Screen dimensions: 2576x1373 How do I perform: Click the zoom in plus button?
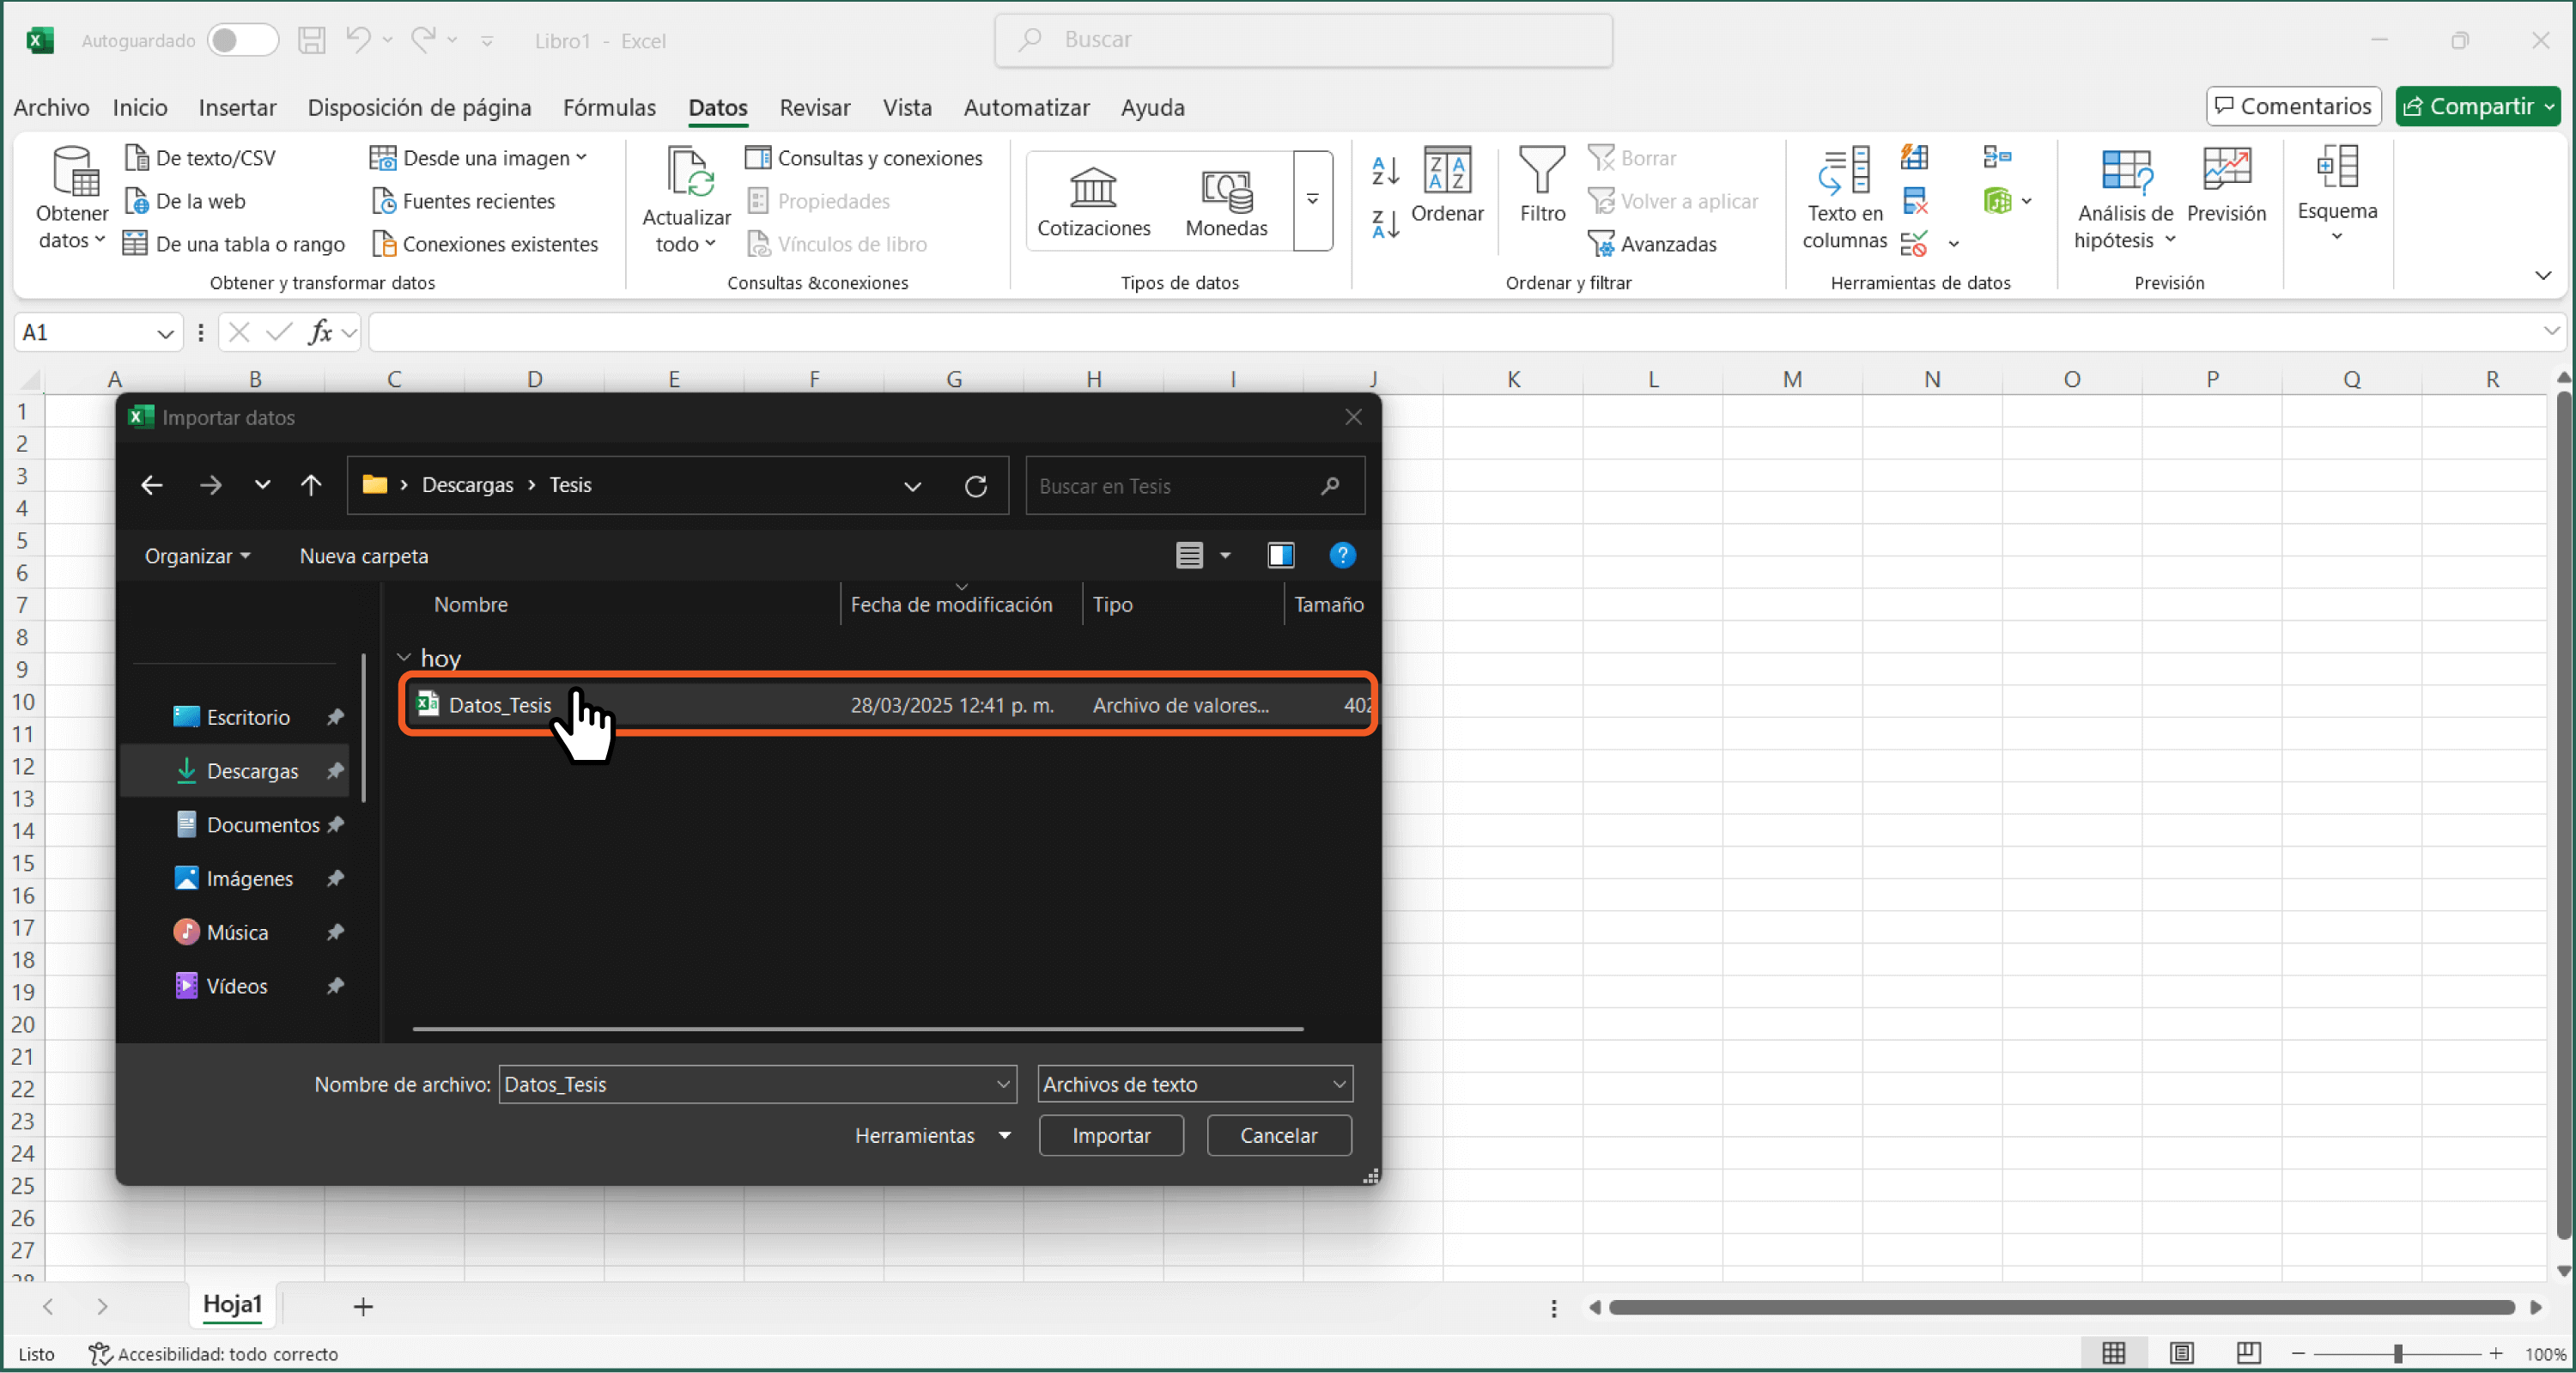2496,1354
